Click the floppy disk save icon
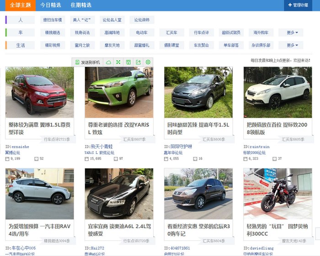 (128, 62)
